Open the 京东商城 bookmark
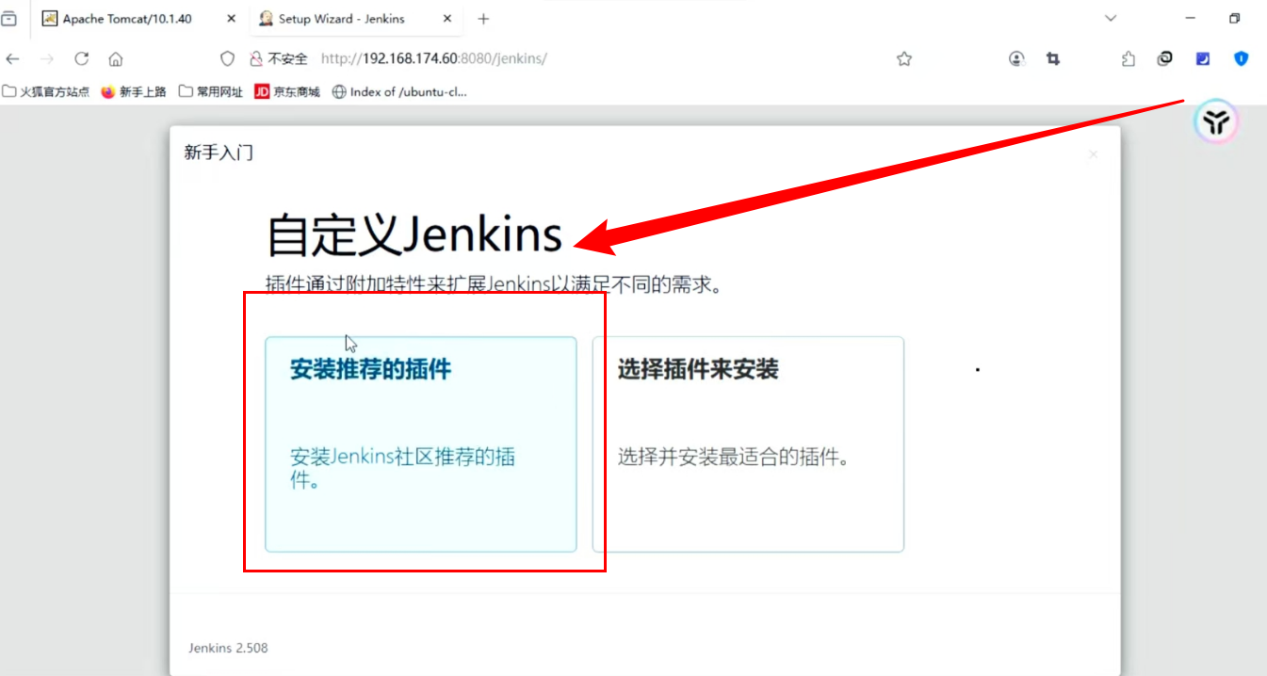The image size is (1267, 676). point(287,91)
